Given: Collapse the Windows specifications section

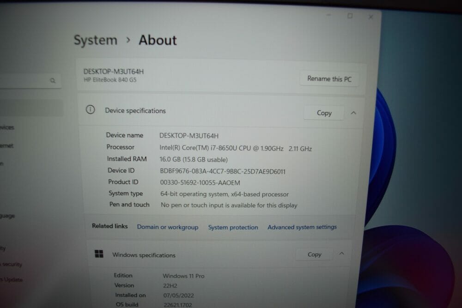Looking at the screenshot, I should point(341,254).
